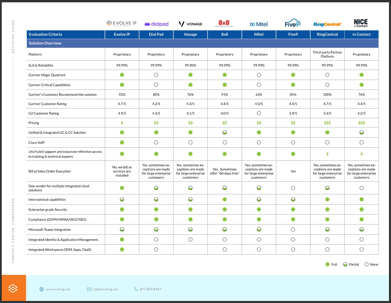Click the "No, we bill as services are installed" cell
Viewport: 391px width, 303px height.
coord(122,171)
